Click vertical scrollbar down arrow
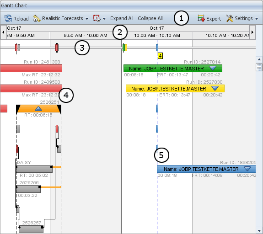 [x=259, y=230]
